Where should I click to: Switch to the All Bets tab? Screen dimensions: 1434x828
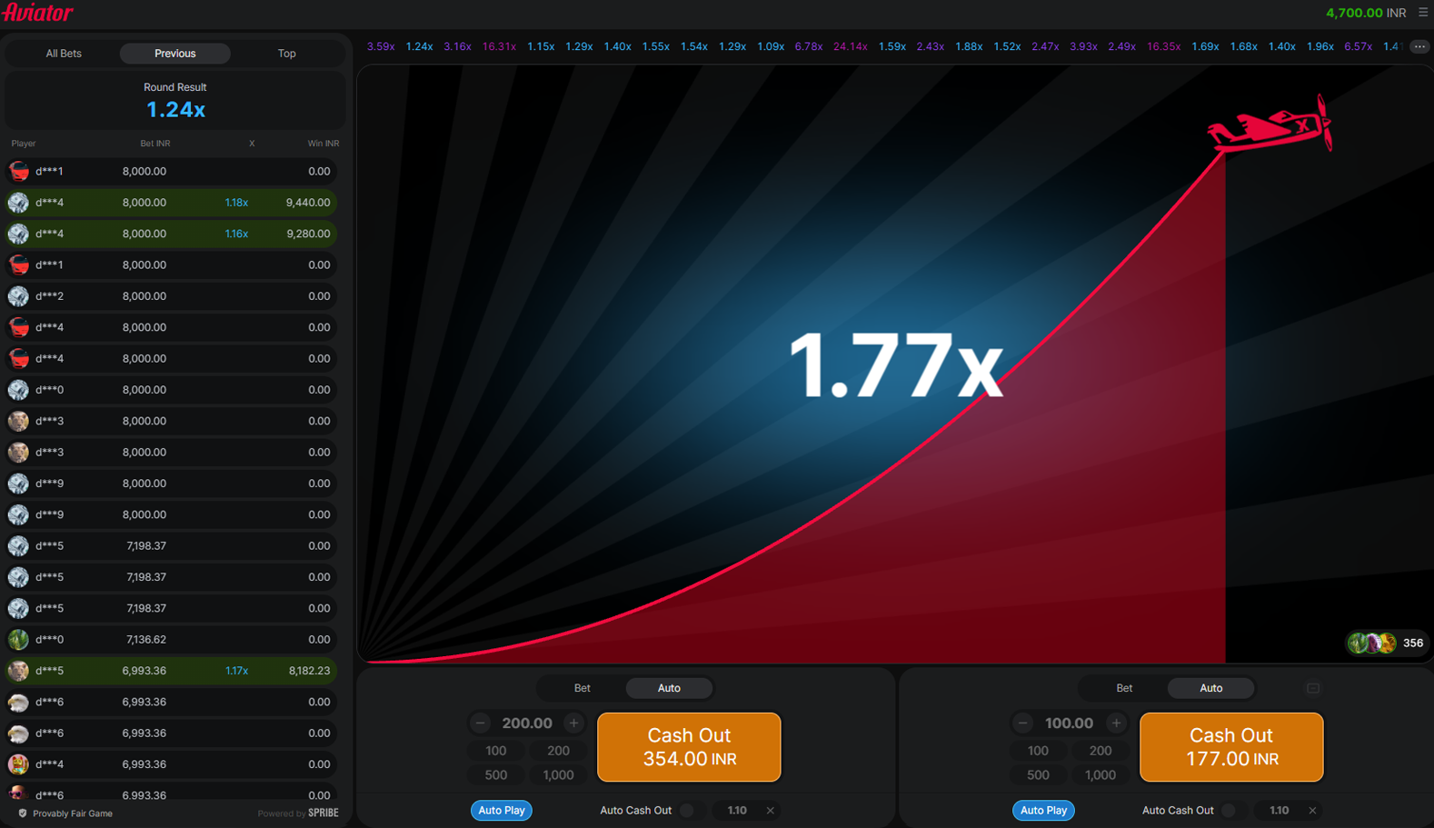pyautogui.click(x=64, y=54)
